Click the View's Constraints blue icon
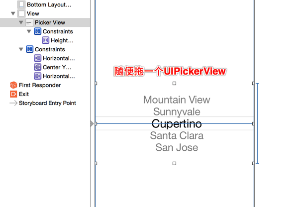 [29, 49]
